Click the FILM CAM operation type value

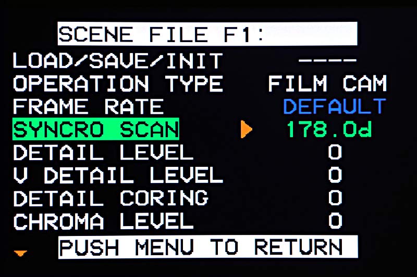(327, 84)
